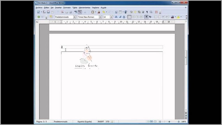The image size is (222, 125).
Task: Click Español (España) language in status bar
Action: [85, 121]
